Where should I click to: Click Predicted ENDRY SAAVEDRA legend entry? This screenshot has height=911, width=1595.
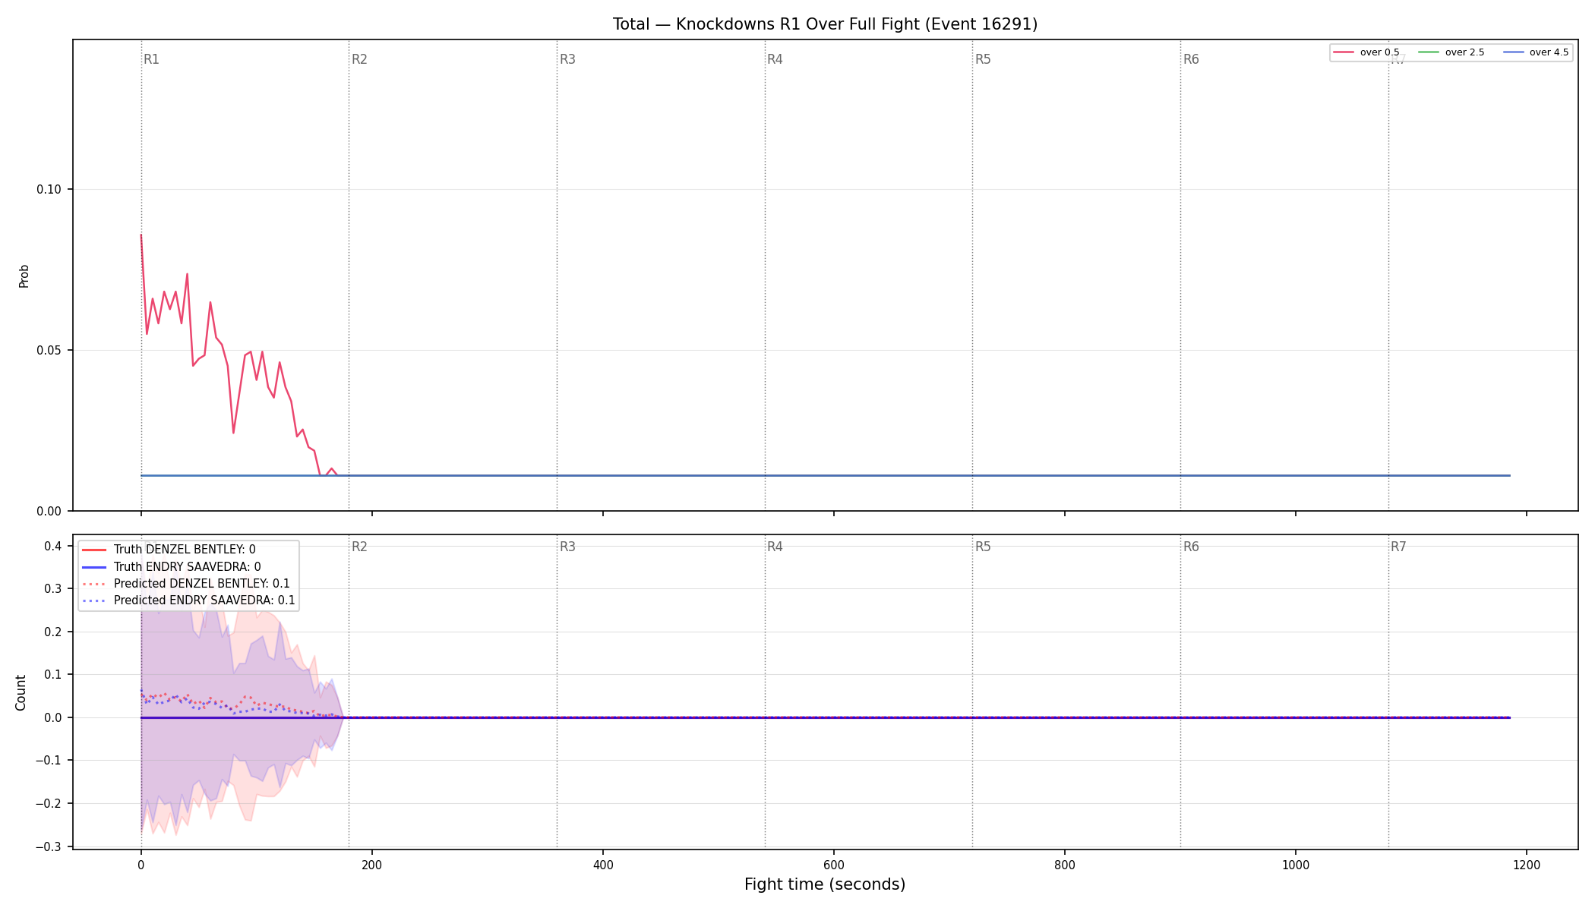pos(188,601)
